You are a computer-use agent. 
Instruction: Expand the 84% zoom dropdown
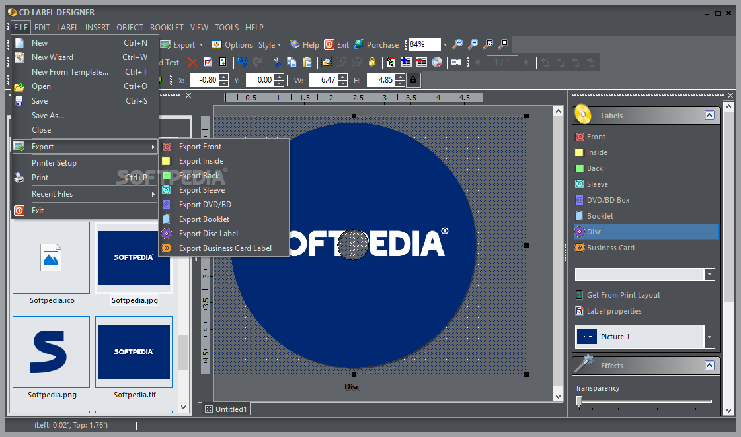[445, 44]
